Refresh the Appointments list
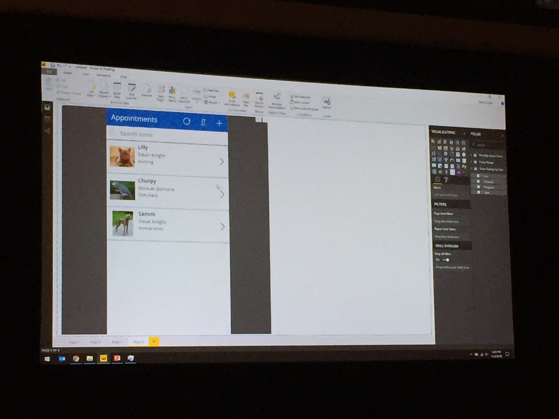 [187, 121]
